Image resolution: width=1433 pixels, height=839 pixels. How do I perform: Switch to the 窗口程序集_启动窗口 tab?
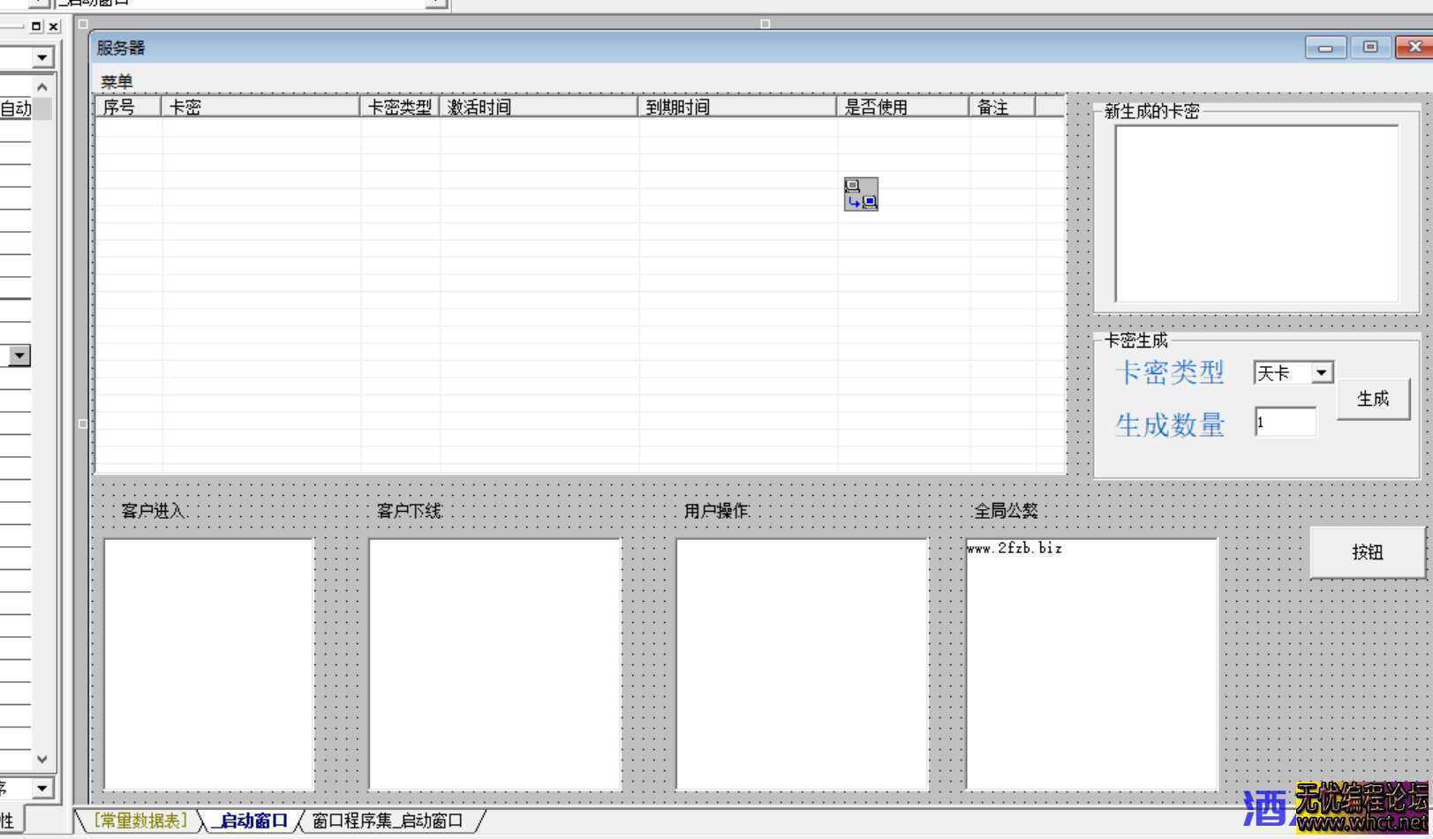coord(388,821)
